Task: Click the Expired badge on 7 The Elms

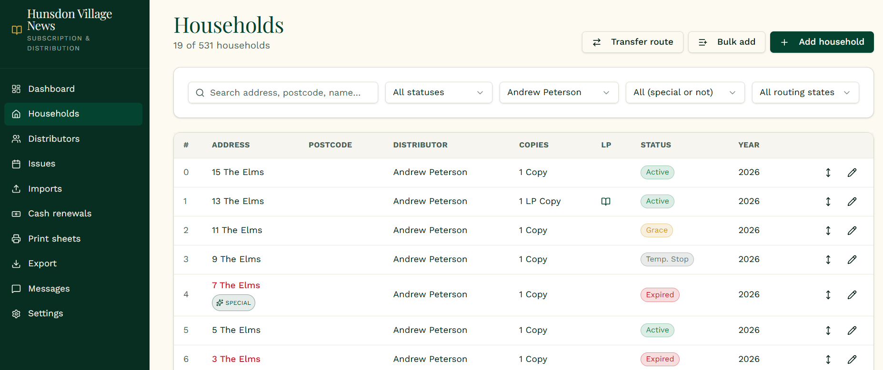Action: [x=660, y=295]
